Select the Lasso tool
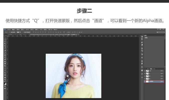Image resolution: width=169 pixels, height=100 pixels. [x=5, y=41]
